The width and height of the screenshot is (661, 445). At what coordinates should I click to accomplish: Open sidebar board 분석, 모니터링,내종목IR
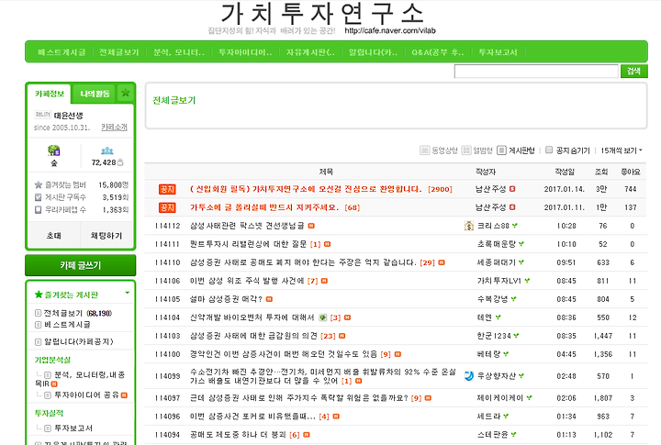click(80, 379)
